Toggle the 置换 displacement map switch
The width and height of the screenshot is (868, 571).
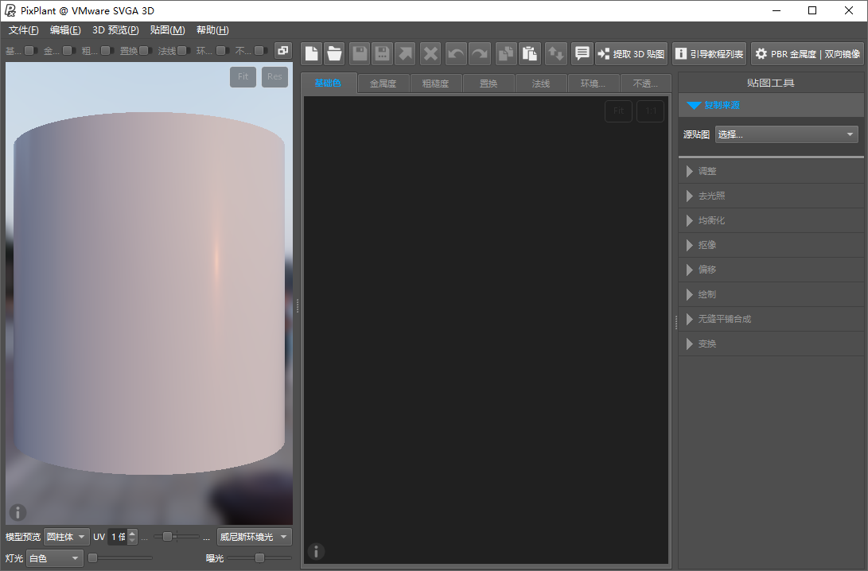click(146, 51)
